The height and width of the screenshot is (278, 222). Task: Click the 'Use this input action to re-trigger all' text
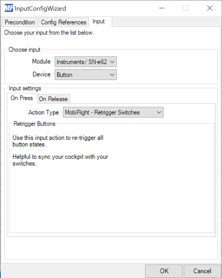click(x=58, y=138)
